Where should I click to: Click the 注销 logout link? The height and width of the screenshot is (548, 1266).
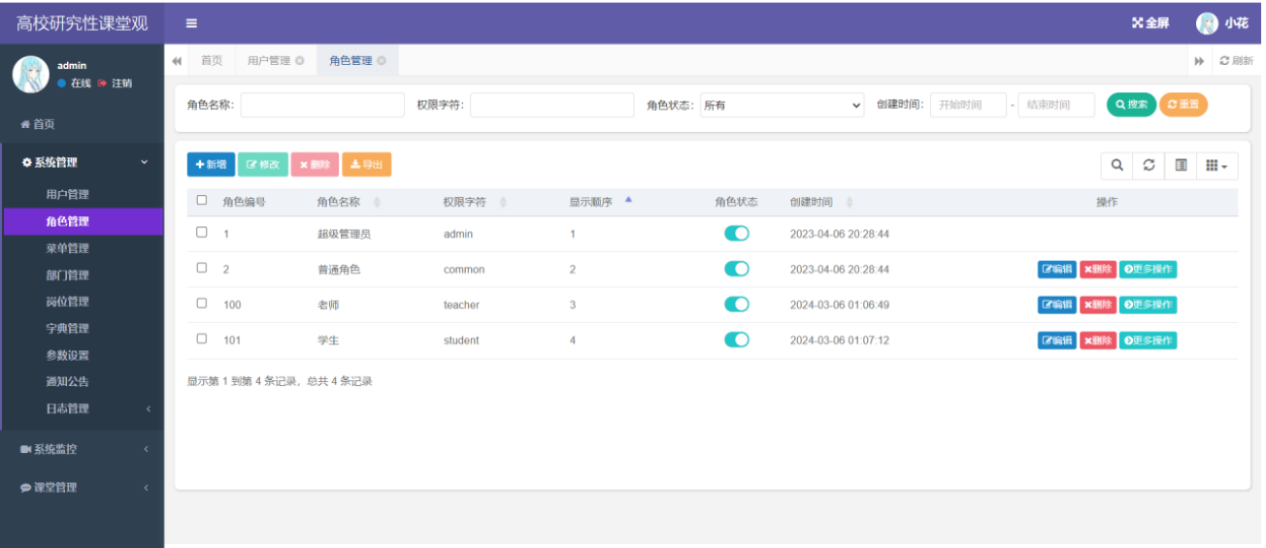(x=115, y=83)
